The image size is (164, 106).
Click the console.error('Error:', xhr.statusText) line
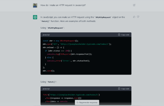[68, 61]
